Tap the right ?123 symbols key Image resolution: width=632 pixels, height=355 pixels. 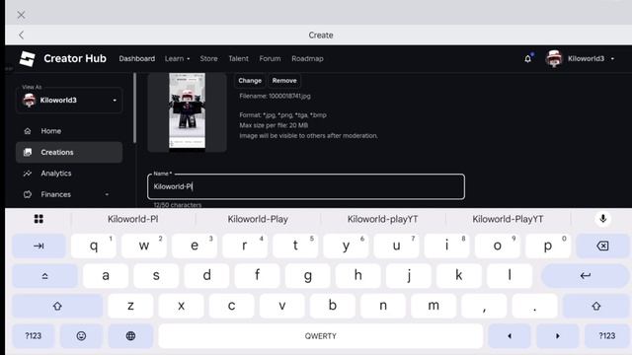coord(606,336)
